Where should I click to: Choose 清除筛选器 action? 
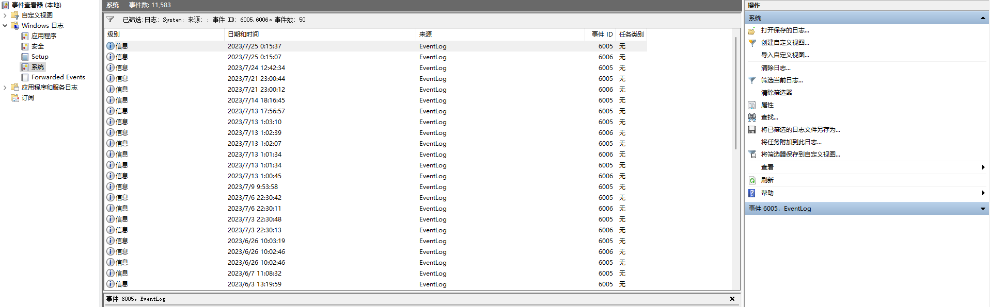pyautogui.click(x=776, y=93)
